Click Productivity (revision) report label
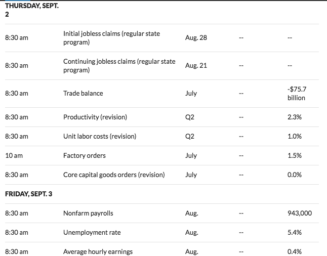327x256 pixels. point(95,117)
